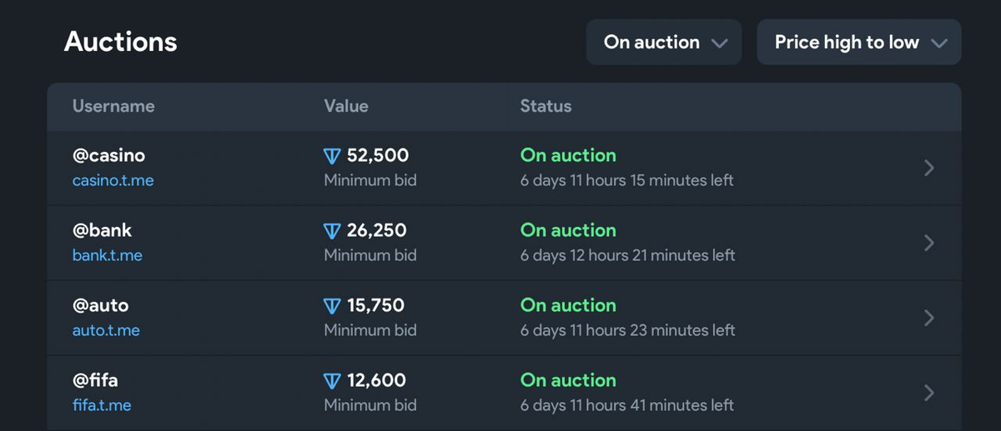Open the @auto row chevron arrow
Screen dimensions: 1001x431
[929, 318]
